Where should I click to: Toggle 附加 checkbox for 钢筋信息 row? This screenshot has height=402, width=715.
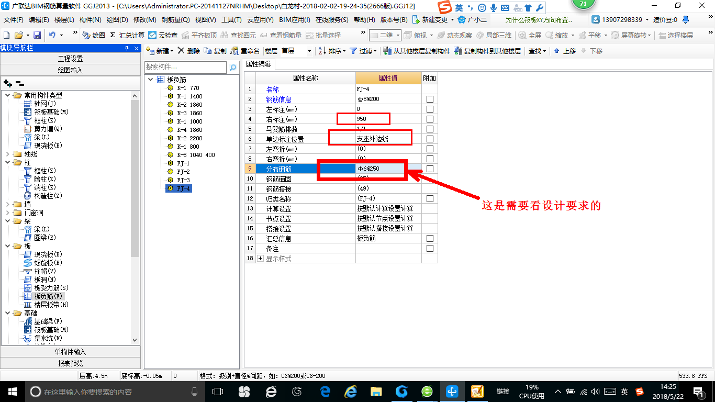(x=430, y=99)
